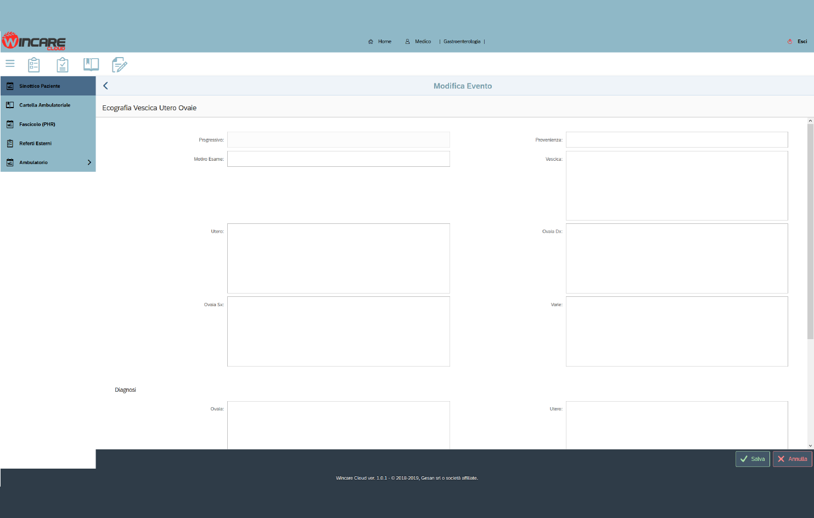
Task: Click the Wincare Cloud logo
Action: click(34, 41)
